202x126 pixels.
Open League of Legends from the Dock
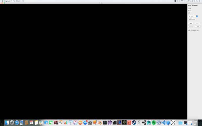[x=119, y=122]
